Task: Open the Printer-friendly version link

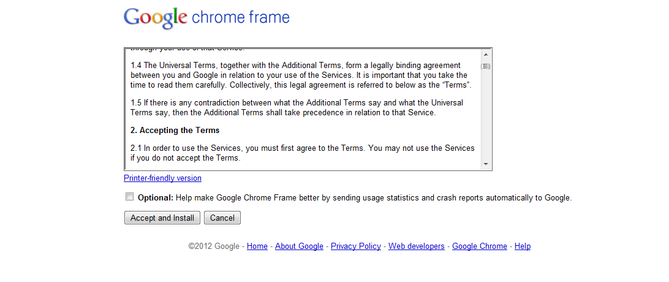Action: (162, 178)
